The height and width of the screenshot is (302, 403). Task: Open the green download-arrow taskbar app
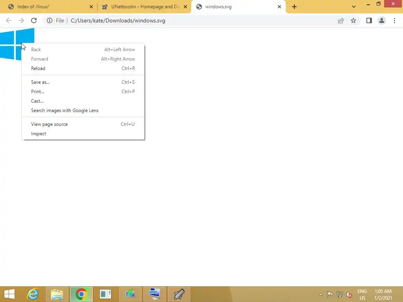click(130, 294)
